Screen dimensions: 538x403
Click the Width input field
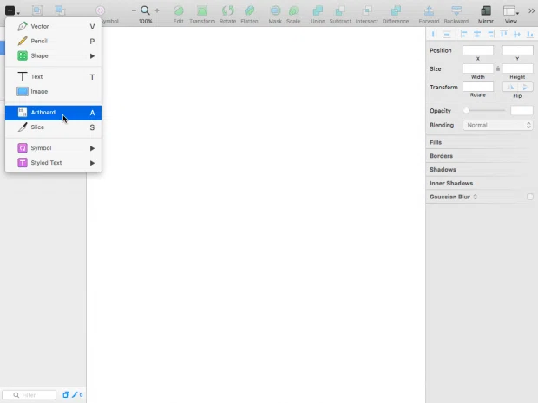click(478, 68)
